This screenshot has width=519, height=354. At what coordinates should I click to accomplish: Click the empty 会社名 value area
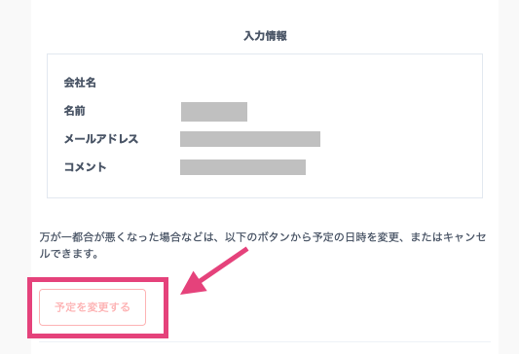click(265, 83)
